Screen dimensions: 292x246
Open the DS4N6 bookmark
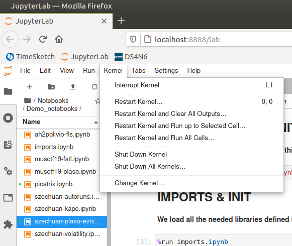tap(131, 57)
